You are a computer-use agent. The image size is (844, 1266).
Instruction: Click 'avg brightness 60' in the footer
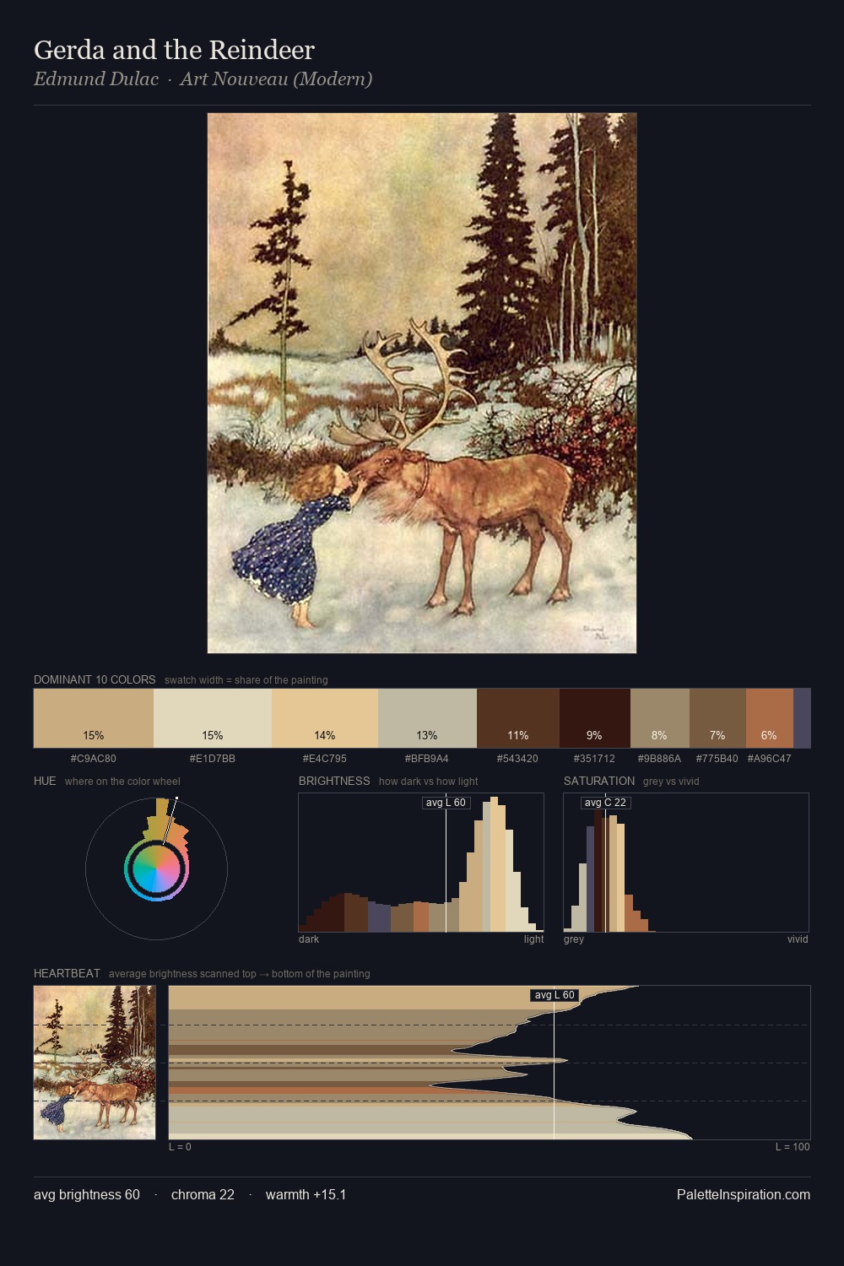(87, 1194)
